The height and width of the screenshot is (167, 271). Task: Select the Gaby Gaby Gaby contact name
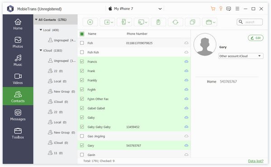point(99,127)
